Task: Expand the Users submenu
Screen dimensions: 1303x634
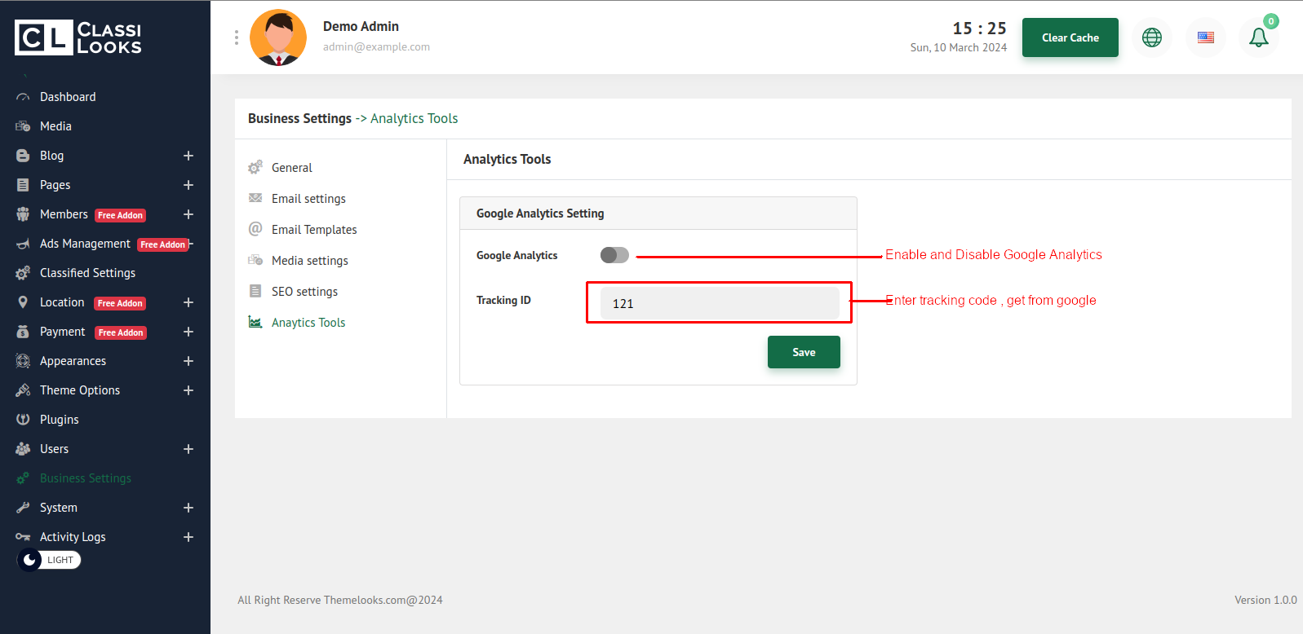Action: pos(188,449)
